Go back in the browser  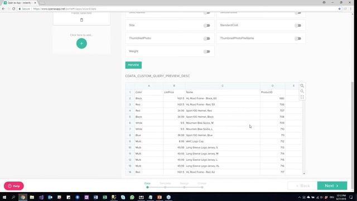click(3, 9)
